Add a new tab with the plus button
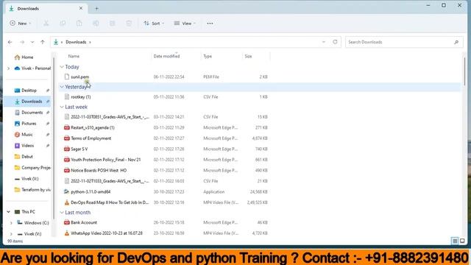The height and width of the screenshot is (265, 471). pyautogui.click(x=96, y=8)
